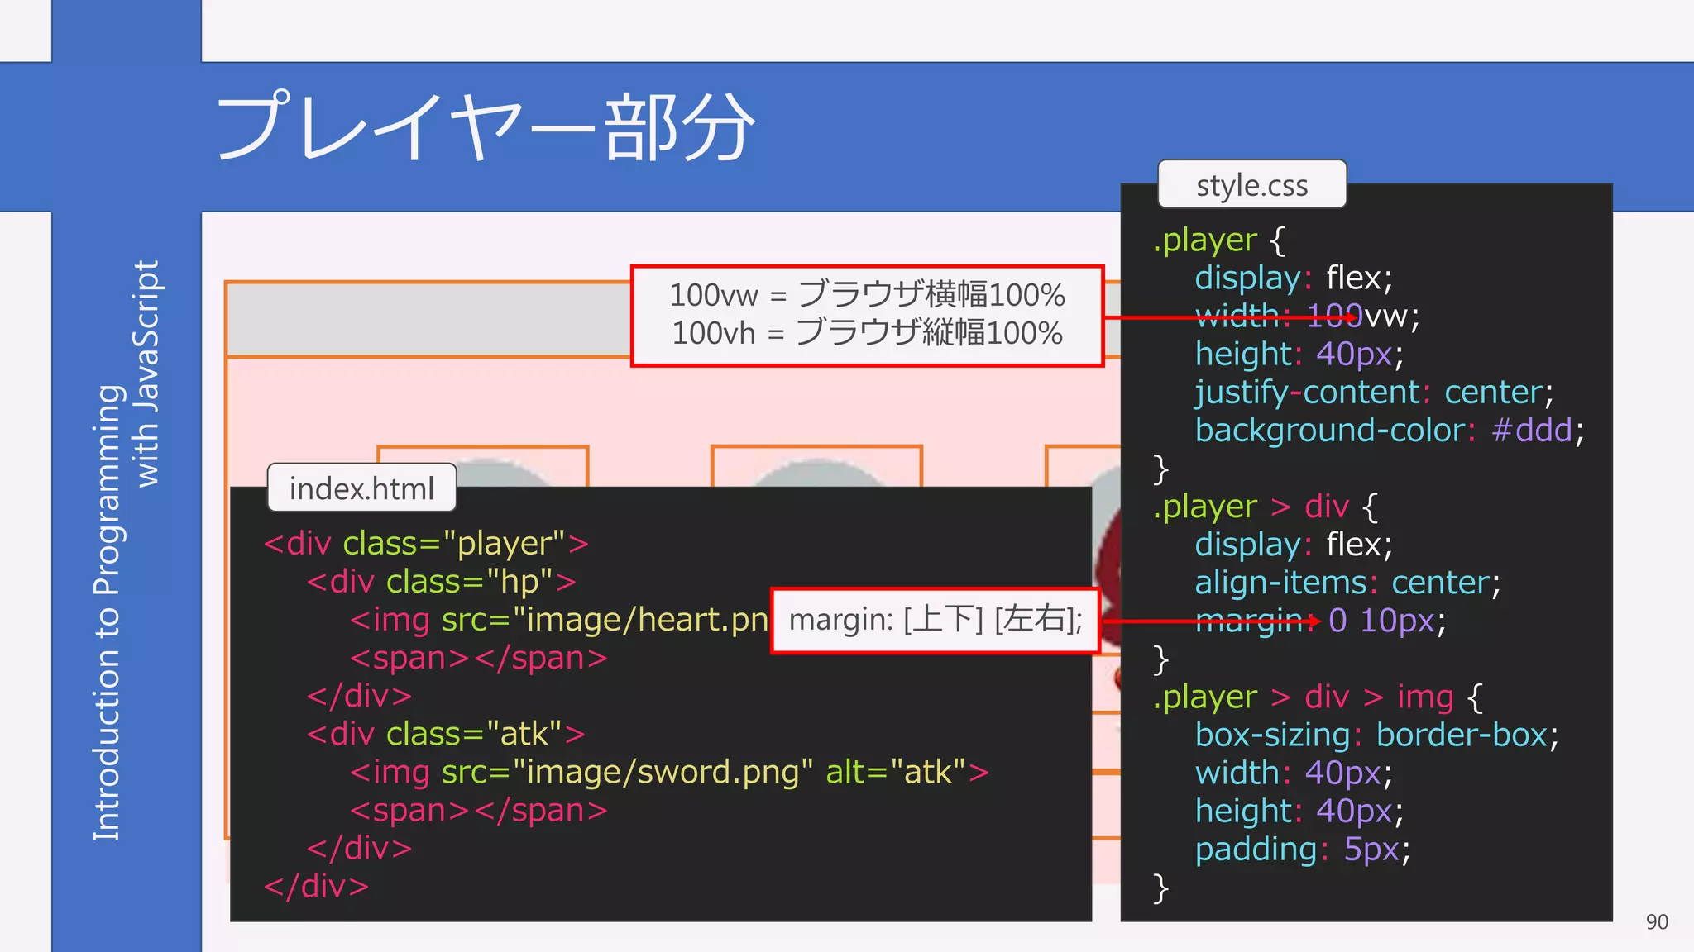
Task: Click the 'margin: [上下] [左右];' callout text
Action: point(936,619)
